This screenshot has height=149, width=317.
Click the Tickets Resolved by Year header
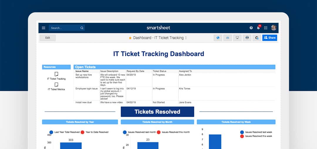click(80, 122)
